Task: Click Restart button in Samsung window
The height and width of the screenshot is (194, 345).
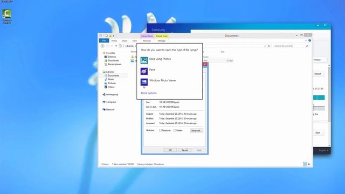Action: click(318, 74)
